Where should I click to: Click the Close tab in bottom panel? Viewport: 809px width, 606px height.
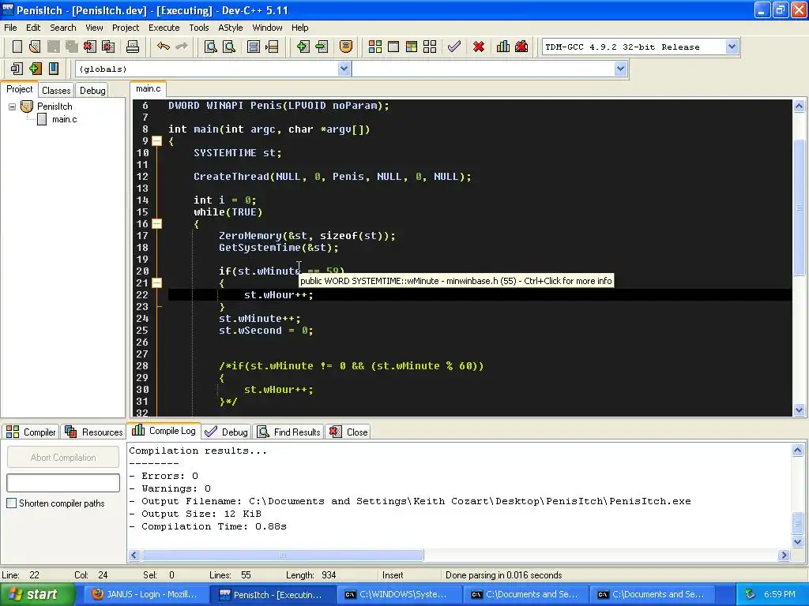pyautogui.click(x=348, y=432)
